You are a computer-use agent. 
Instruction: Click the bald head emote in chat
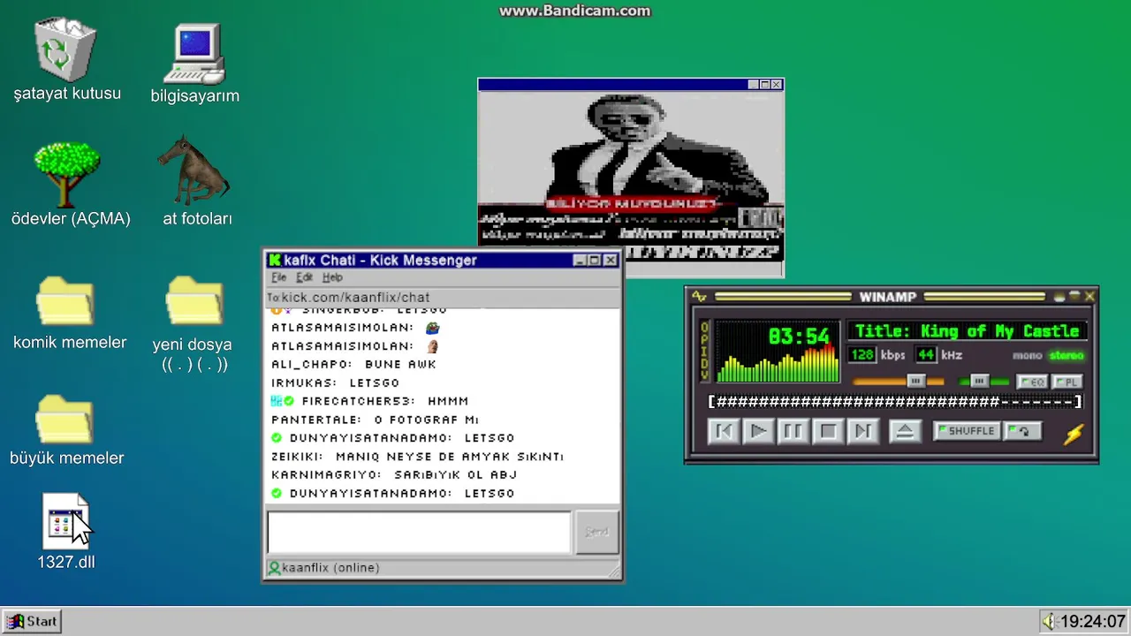point(433,346)
